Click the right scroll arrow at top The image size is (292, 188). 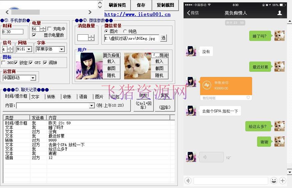point(90,12)
